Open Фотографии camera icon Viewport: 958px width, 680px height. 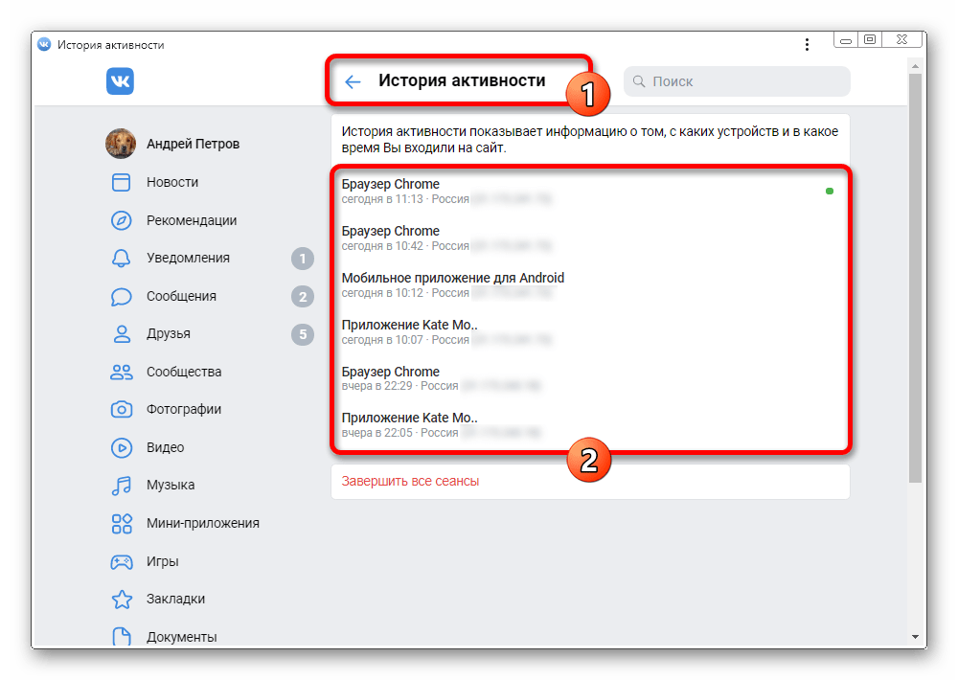tap(121, 409)
